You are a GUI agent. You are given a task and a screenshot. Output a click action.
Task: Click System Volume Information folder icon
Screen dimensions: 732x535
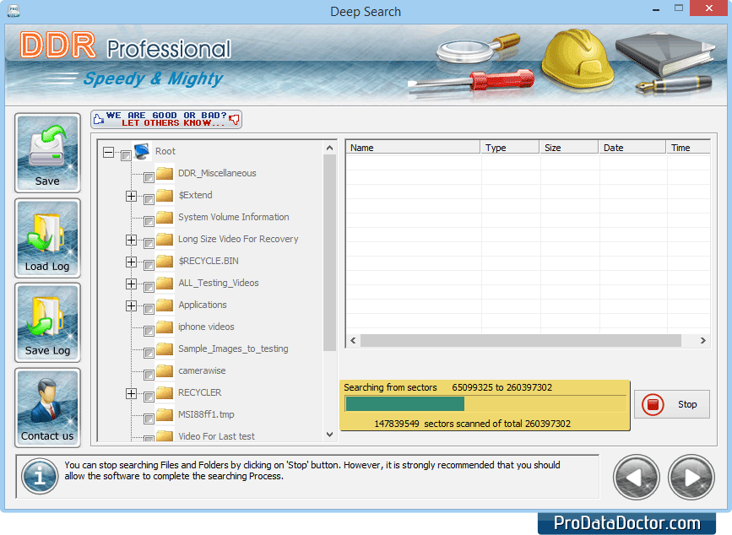(165, 217)
